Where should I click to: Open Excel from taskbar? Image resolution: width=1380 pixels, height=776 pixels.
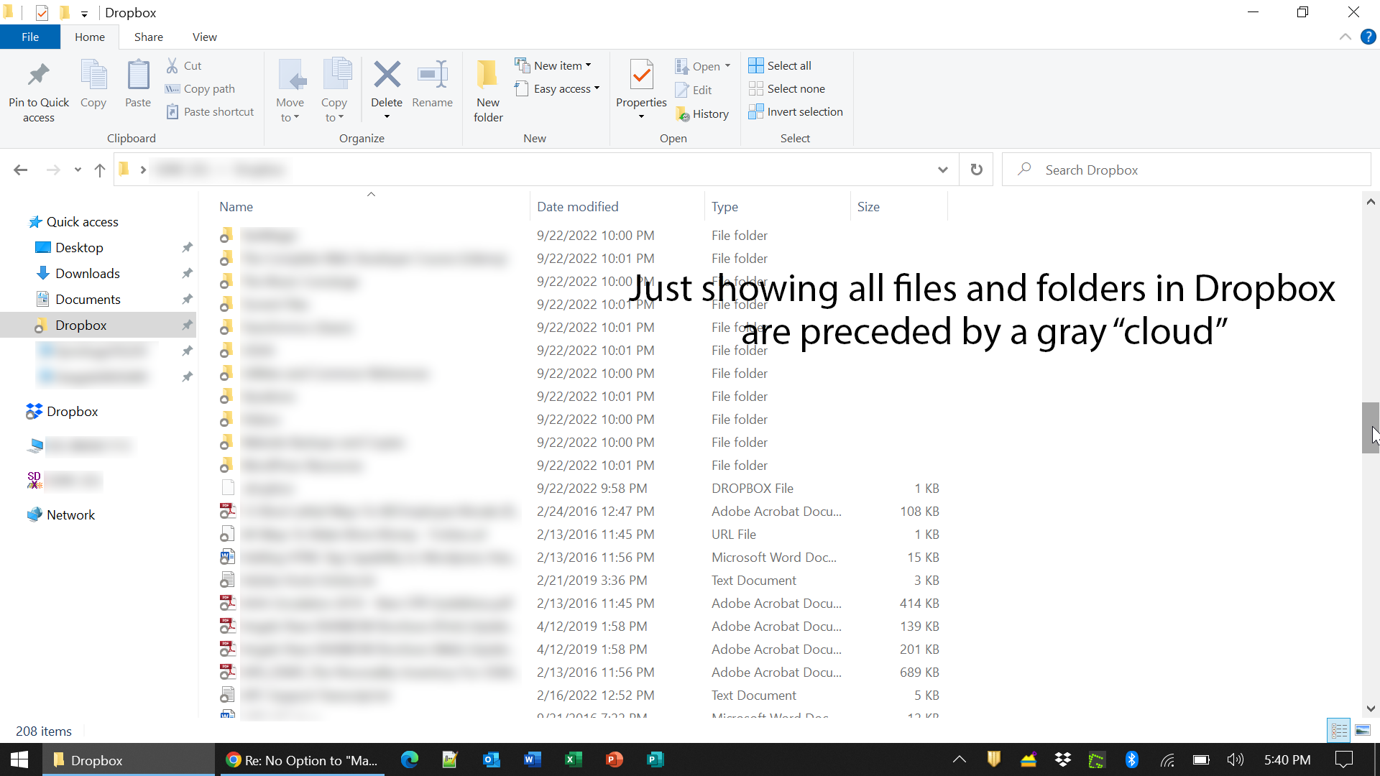tap(574, 759)
